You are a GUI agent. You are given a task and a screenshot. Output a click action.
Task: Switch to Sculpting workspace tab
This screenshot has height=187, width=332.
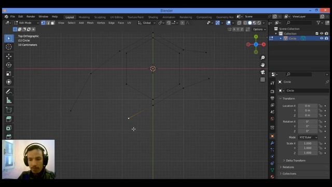(x=100, y=17)
